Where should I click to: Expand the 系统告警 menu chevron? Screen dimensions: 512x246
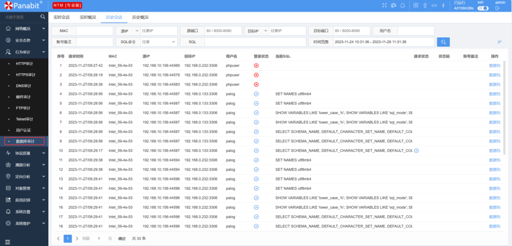44,211
